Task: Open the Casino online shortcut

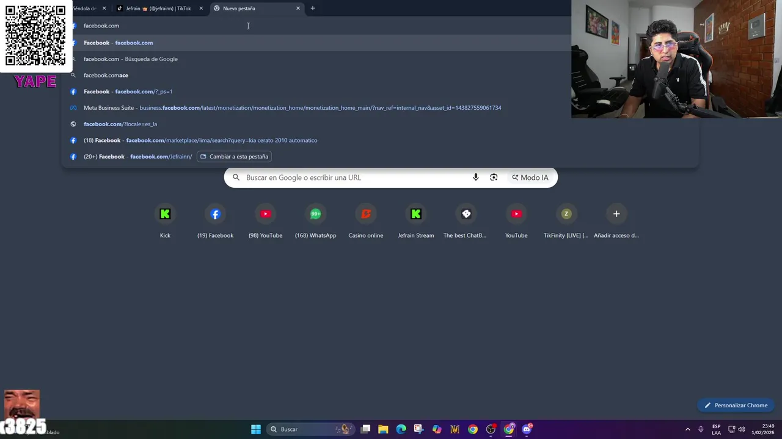Action: point(366,221)
